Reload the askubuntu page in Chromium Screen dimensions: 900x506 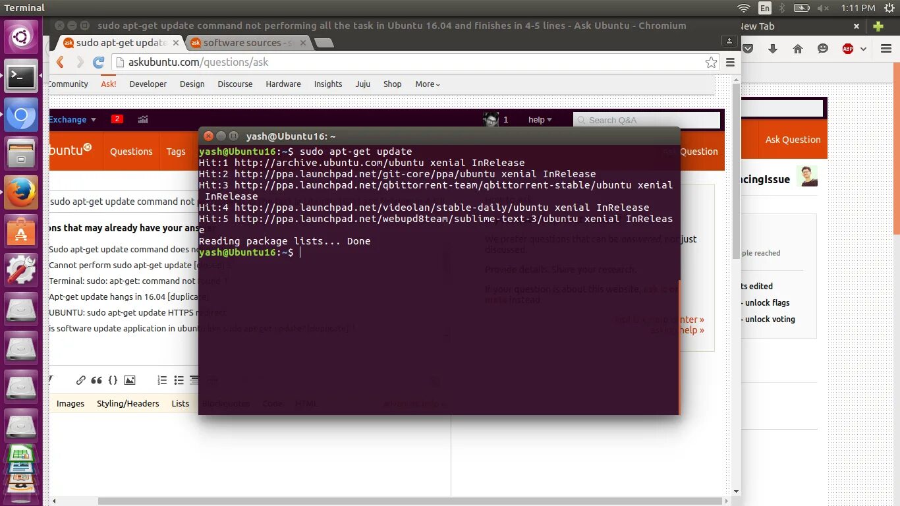pyautogui.click(x=99, y=62)
